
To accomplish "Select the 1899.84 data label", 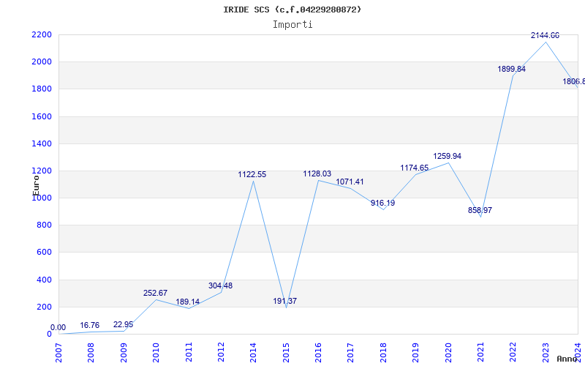I will tap(511, 69).
